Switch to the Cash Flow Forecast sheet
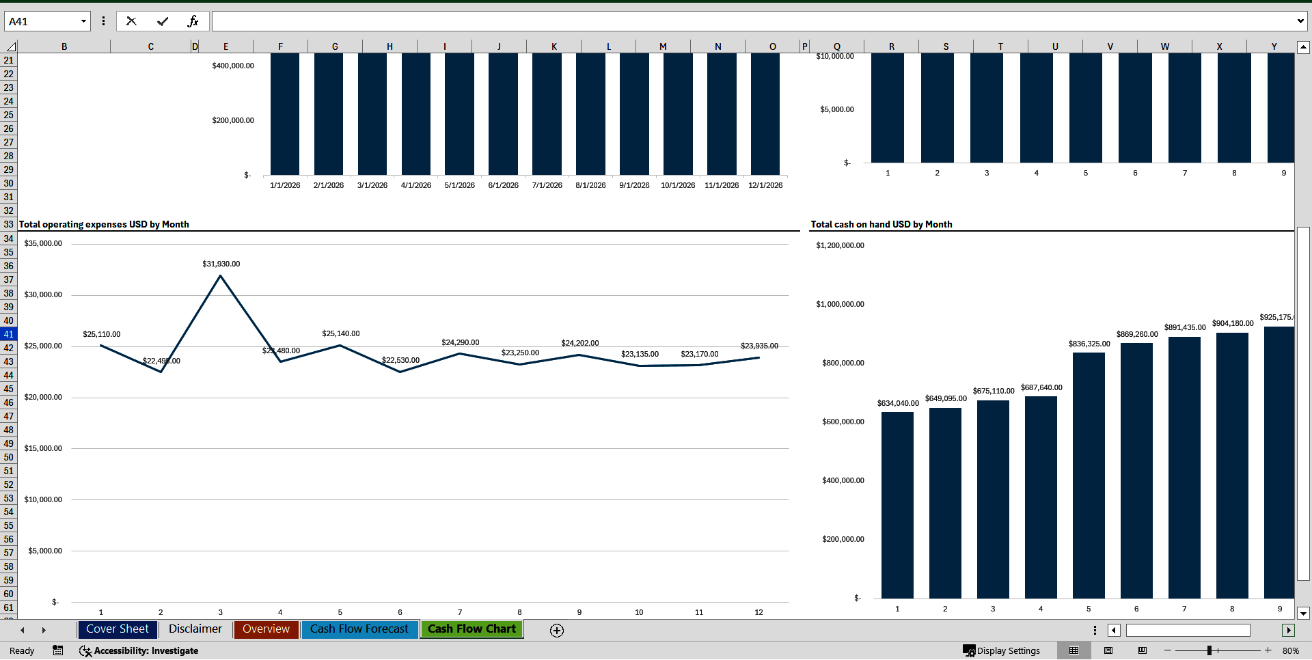Screen dimensions: 1312x660 [x=360, y=629]
